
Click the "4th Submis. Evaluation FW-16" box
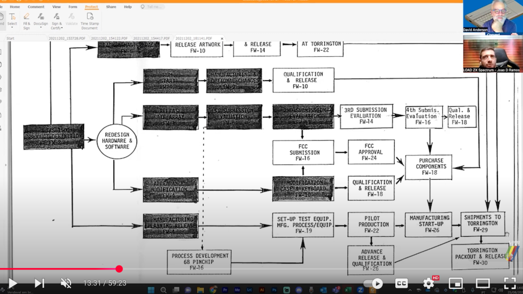[424, 116]
